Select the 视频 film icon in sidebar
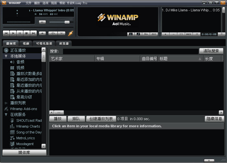227x163 pixels. [x=12, y=68]
